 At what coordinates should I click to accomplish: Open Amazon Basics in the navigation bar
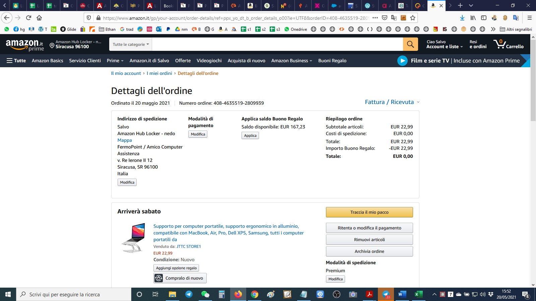[x=48, y=61]
